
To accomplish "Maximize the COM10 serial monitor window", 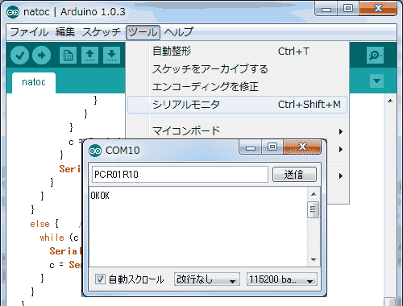I will [x=272, y=147].
